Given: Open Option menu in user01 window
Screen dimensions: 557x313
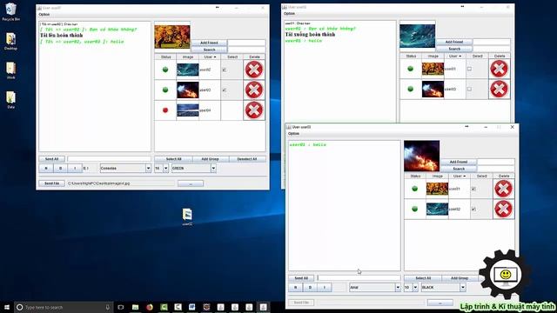Looking at the screenshot, I should point(44,15).
